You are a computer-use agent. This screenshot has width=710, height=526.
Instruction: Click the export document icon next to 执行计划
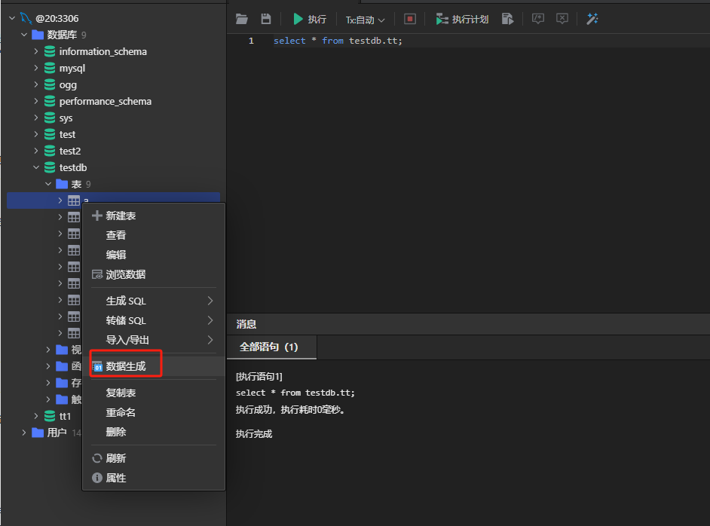507,19
